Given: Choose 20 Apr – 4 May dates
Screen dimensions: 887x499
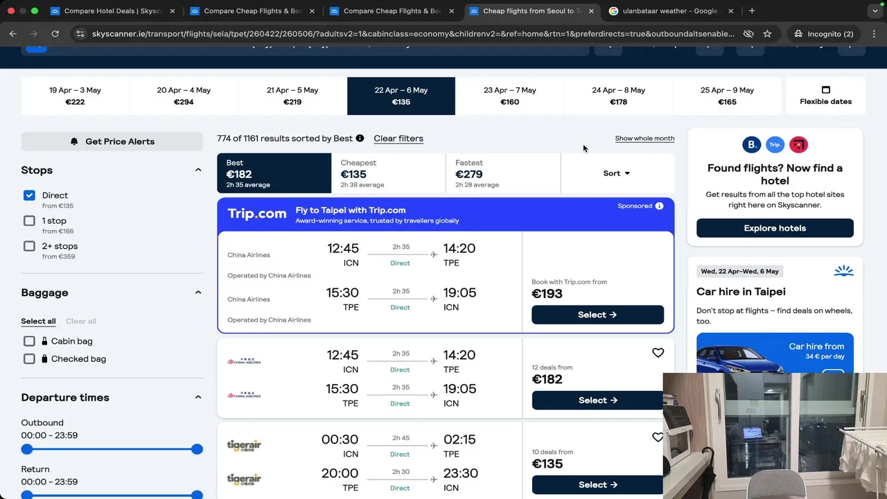Looking at the screenshot, I should (x=184, y=96).
